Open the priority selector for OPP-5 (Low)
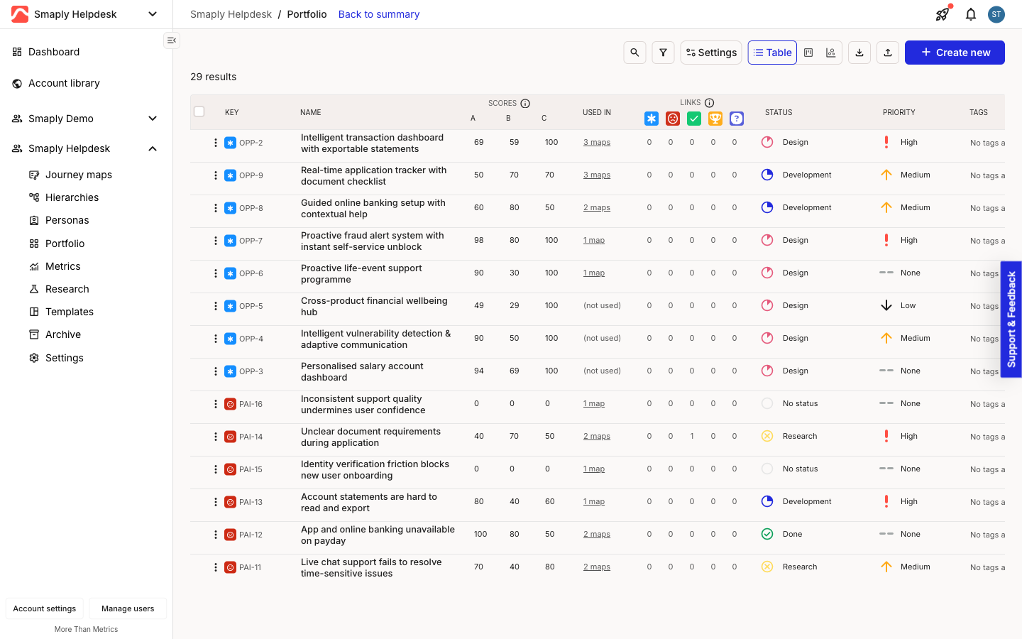The height and width of the screenshot is (639, 1022). (898, 306)
